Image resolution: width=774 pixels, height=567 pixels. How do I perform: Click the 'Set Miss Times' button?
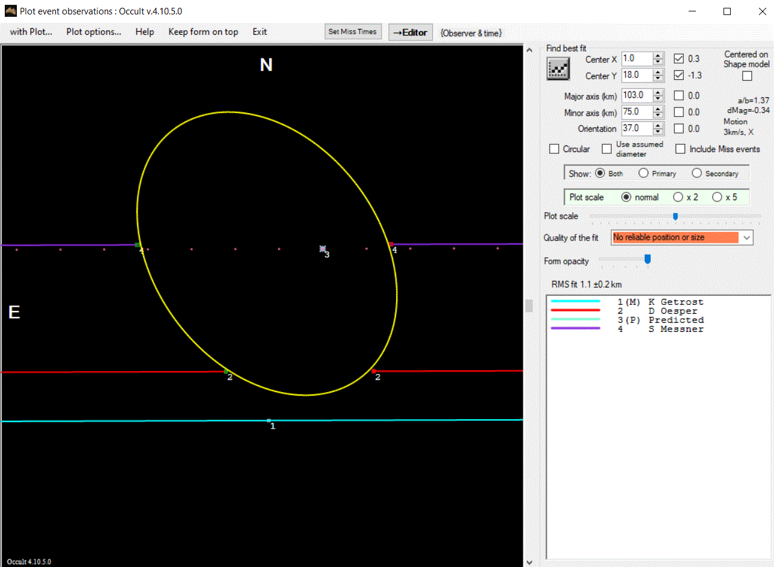pos(353,32)
